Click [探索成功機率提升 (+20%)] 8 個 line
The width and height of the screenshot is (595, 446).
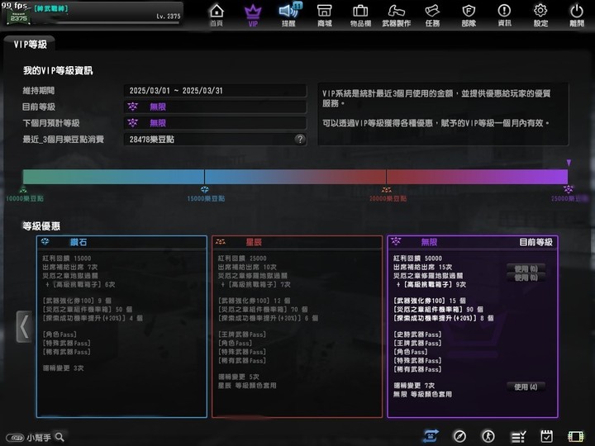point(443,318)
